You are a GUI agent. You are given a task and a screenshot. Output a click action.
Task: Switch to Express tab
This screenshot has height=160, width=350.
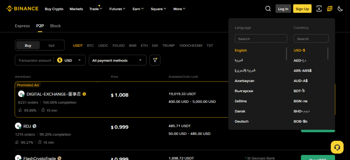coord(22,26)
